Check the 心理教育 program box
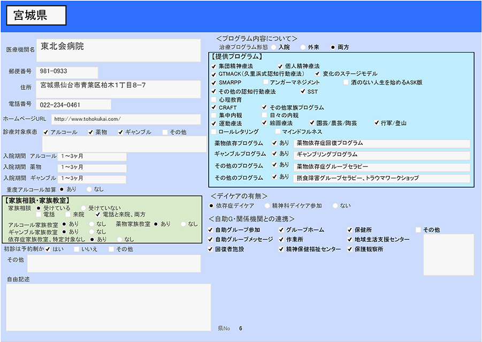 (x=214, y=100)
